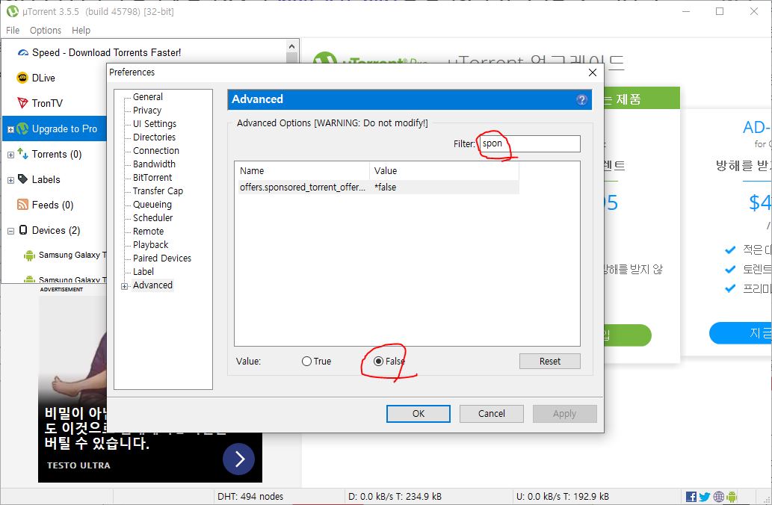This screenshot has width=772, height=505.
Task: Select Privacy in preferences tree
Action: coord(147,111)
